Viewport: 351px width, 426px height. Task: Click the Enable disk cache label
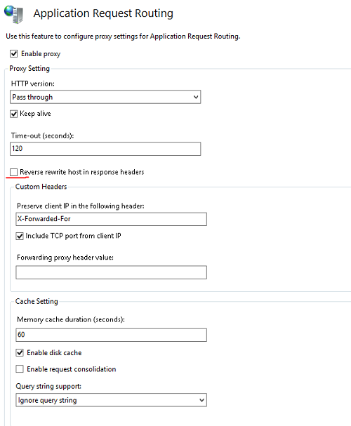tap(54, 352)
